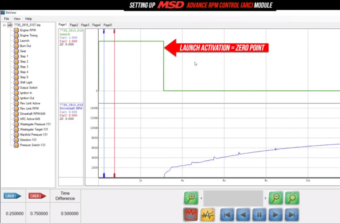Click the Cursor 2 red arrow button
The height and width of the screenshot is (223, 340).
coord(37,196)
